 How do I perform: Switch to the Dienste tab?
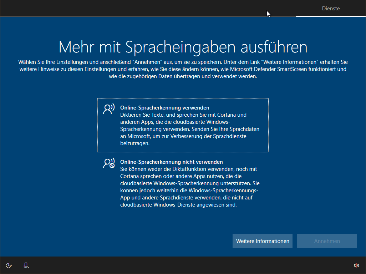[x=331, y=9]
